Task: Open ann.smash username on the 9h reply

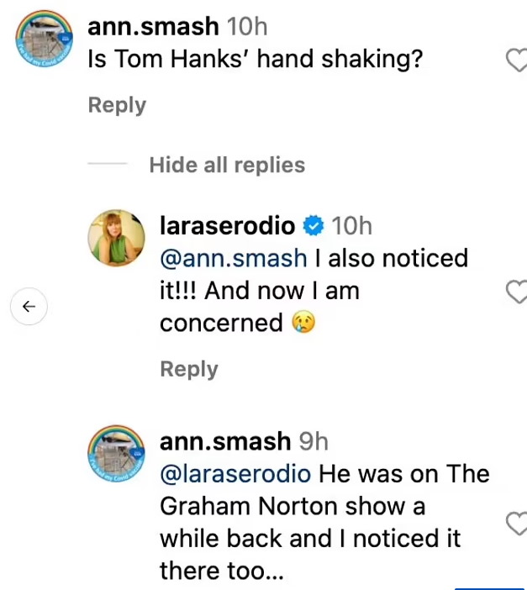Action: coord(225,441)
